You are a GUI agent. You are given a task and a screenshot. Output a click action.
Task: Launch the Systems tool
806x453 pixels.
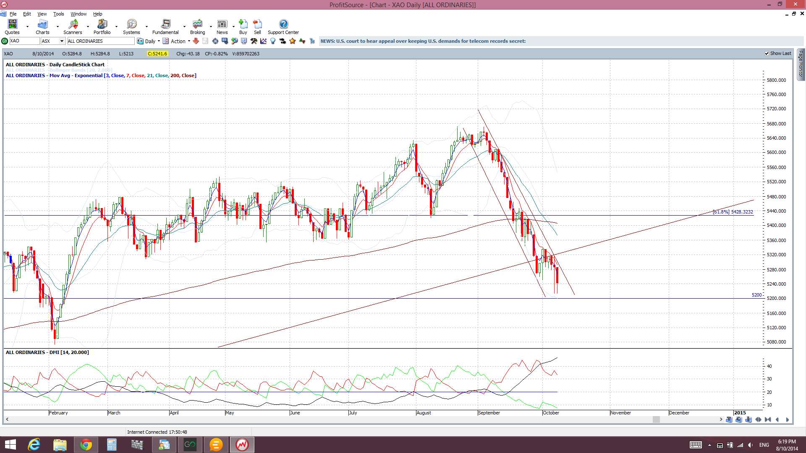coord(131,27)
